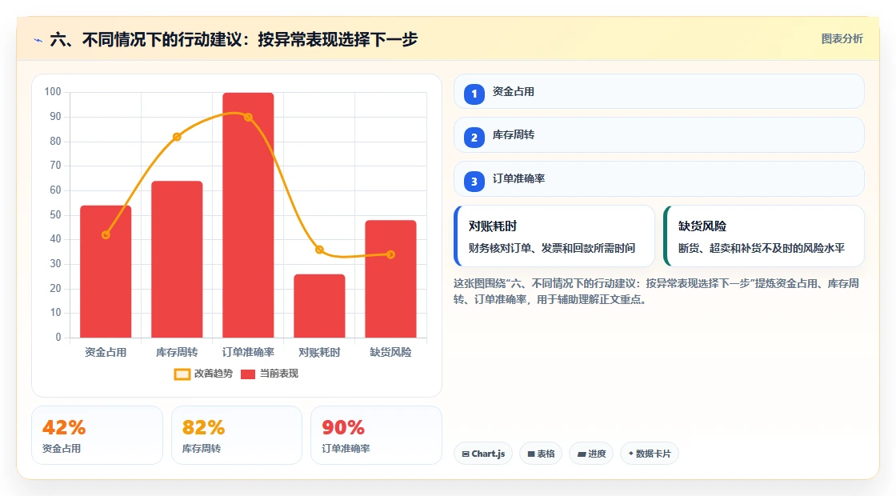The image size is (896, 496).
Task: Click the 资金占用 x-axis label
Action: [106, 352]
